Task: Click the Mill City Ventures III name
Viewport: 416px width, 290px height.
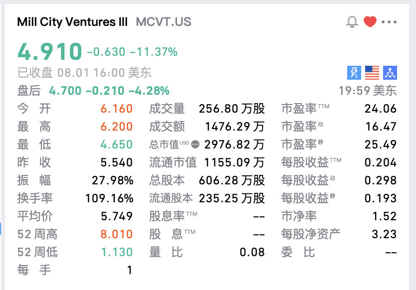Action: (72, 22)
